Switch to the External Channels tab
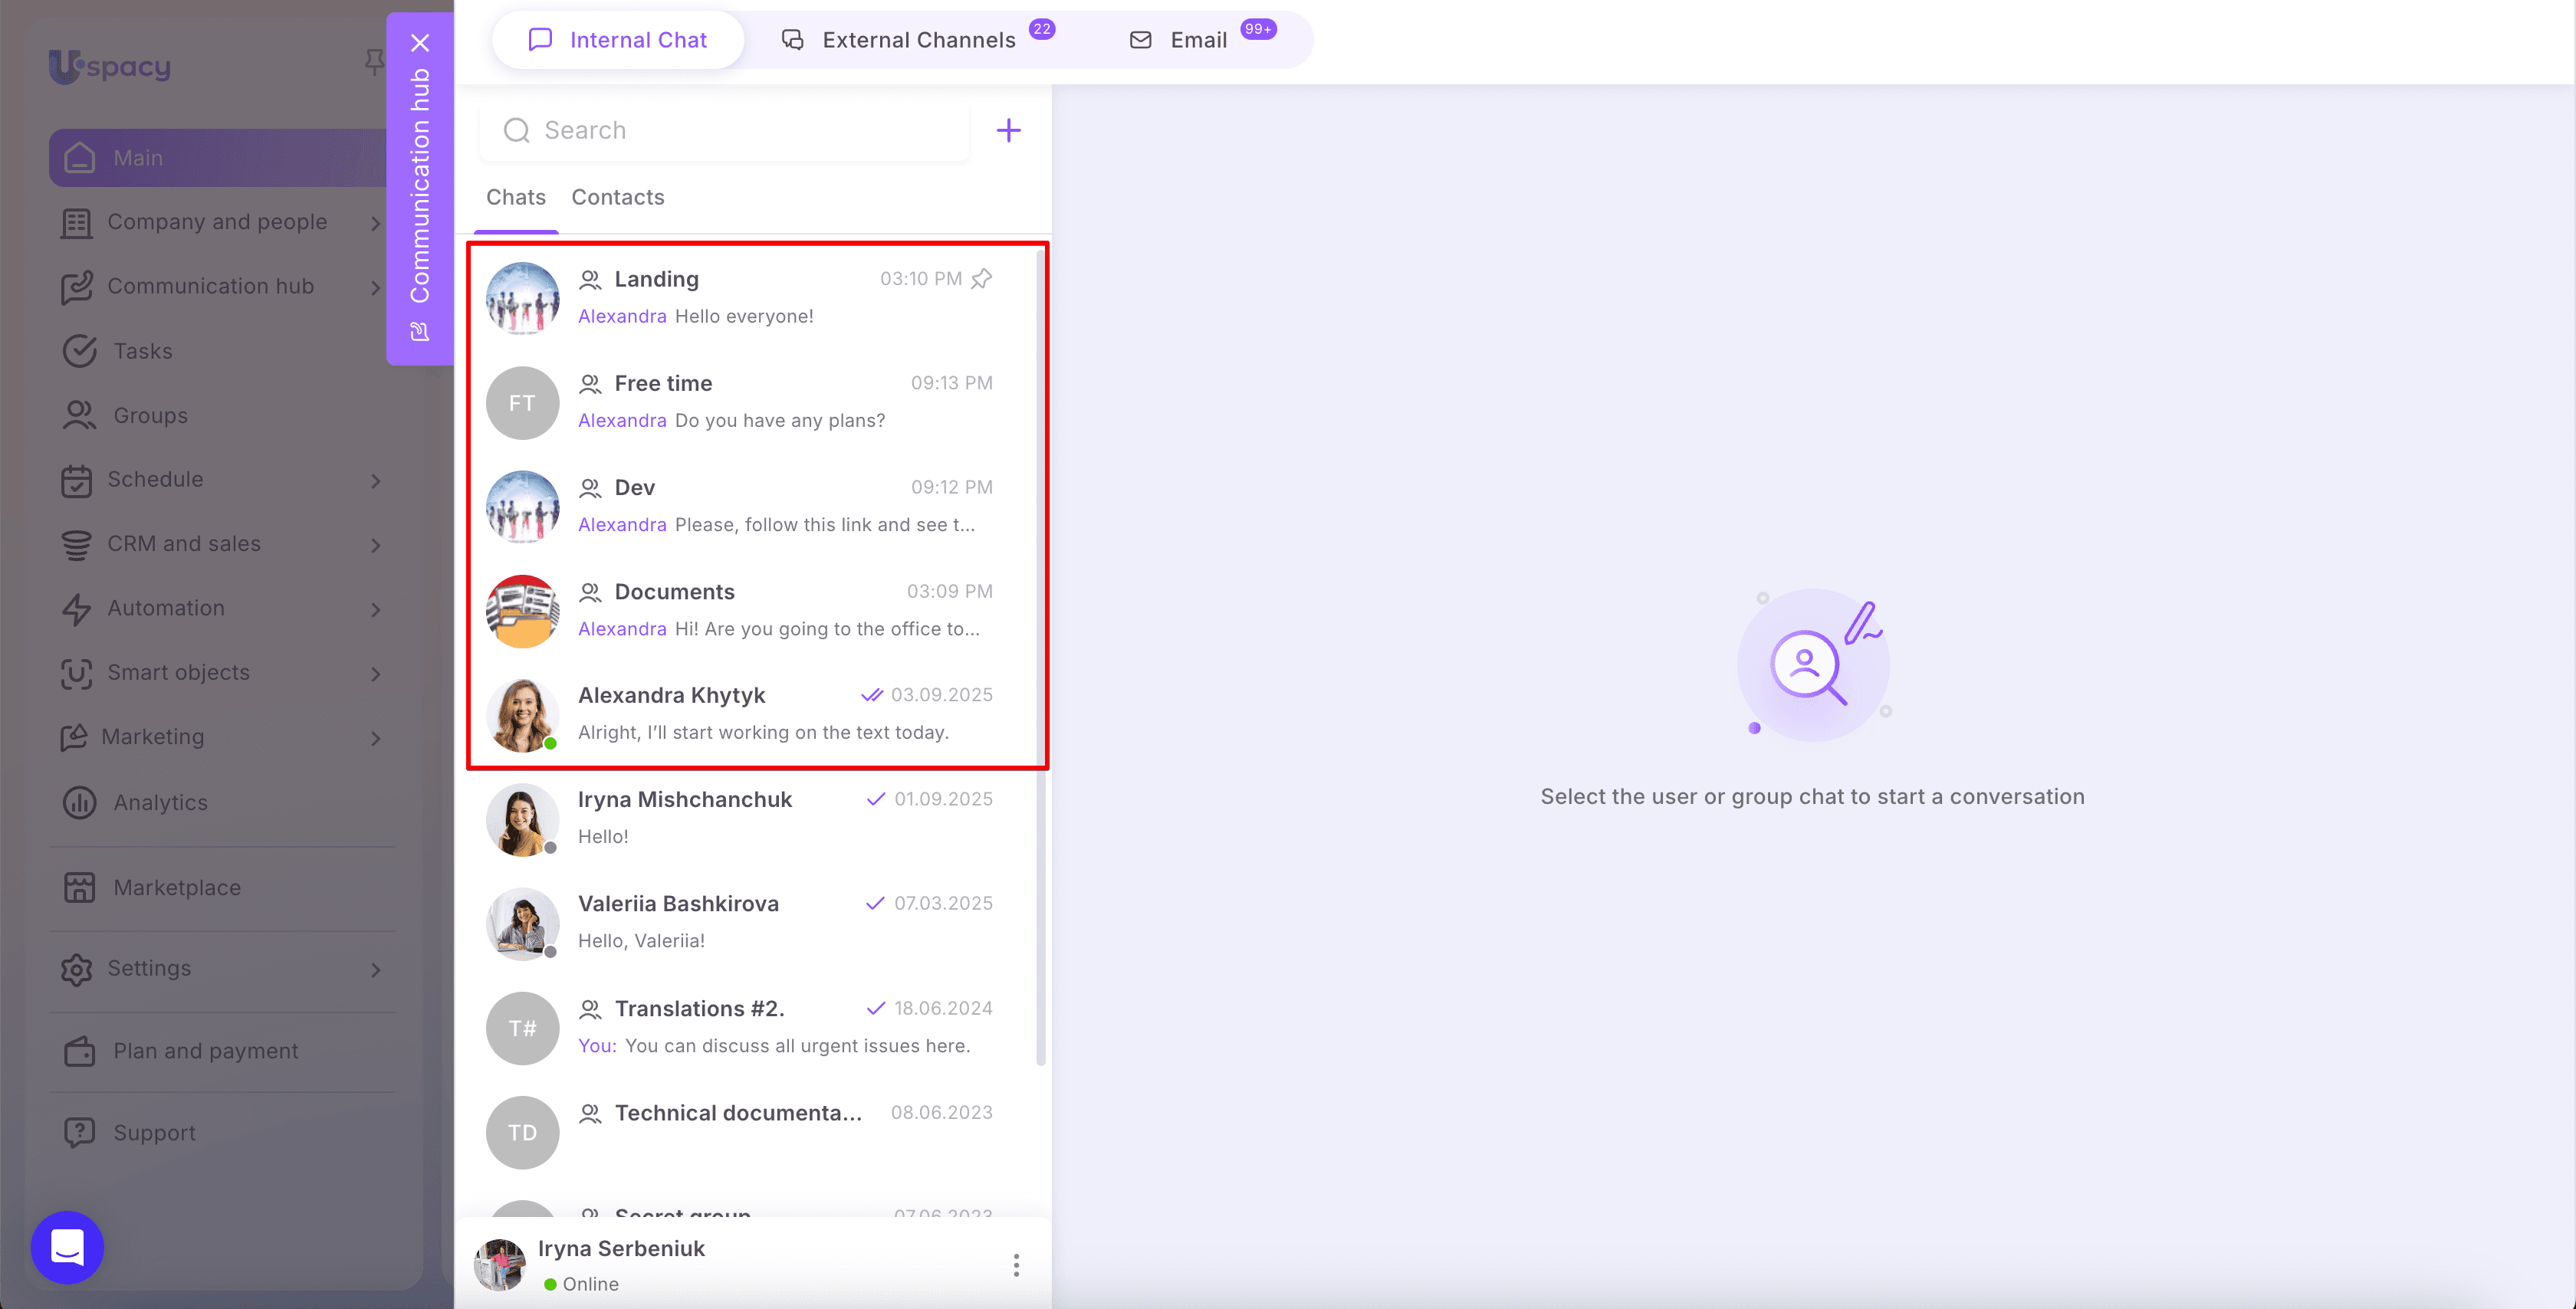 (917, 40)
